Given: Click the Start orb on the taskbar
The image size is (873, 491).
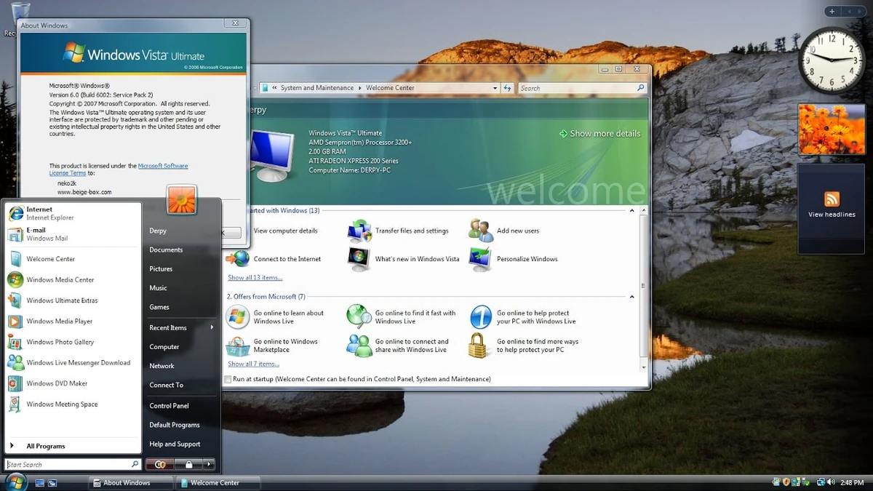Looking at the screenshot, I should 16,482.
